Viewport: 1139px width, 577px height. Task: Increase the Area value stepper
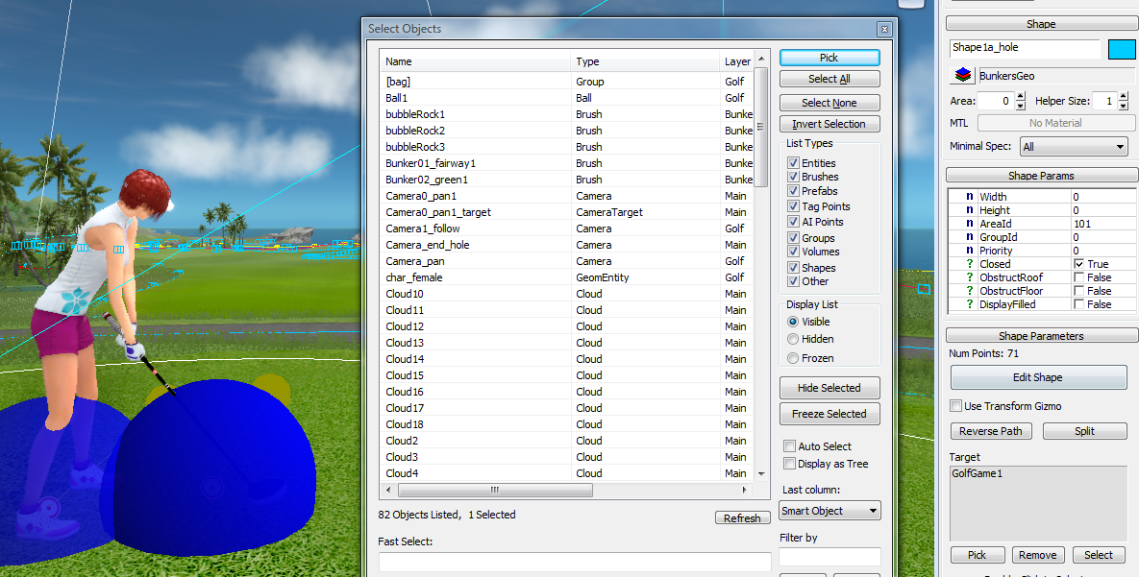(x=1021, y=97)
